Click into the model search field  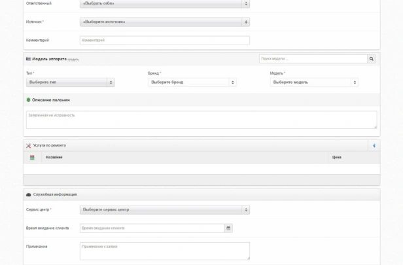pos(312,59)
